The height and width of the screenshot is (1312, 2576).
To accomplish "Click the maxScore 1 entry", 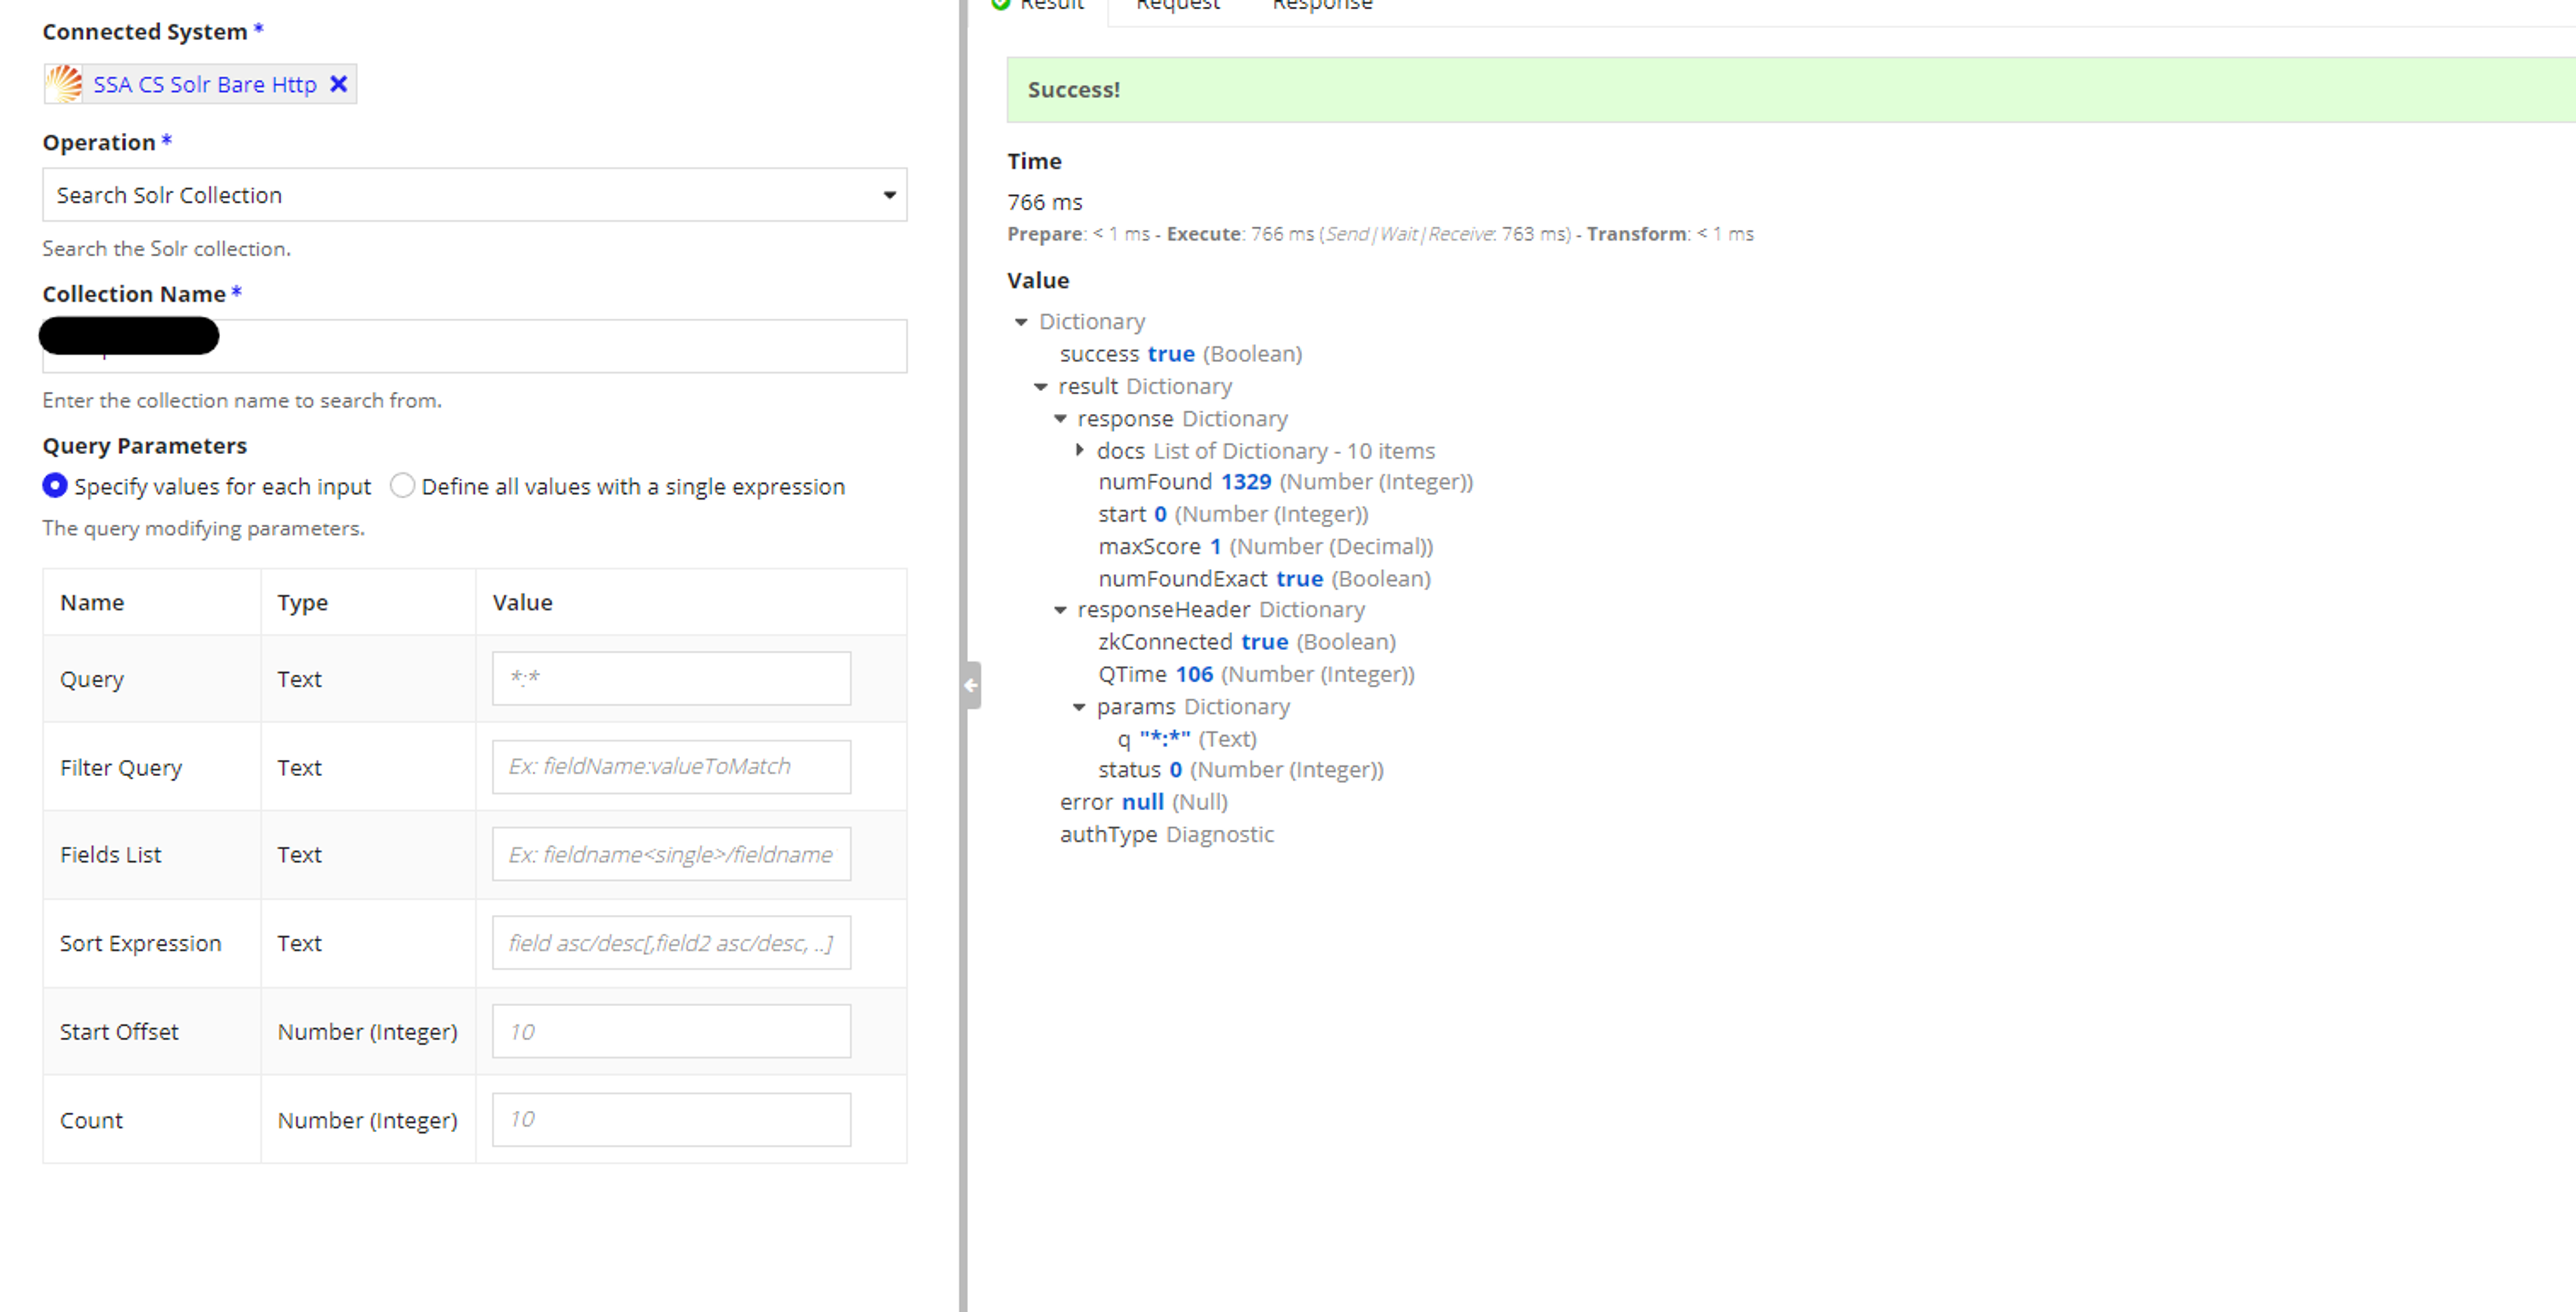I will [1265, 546].
